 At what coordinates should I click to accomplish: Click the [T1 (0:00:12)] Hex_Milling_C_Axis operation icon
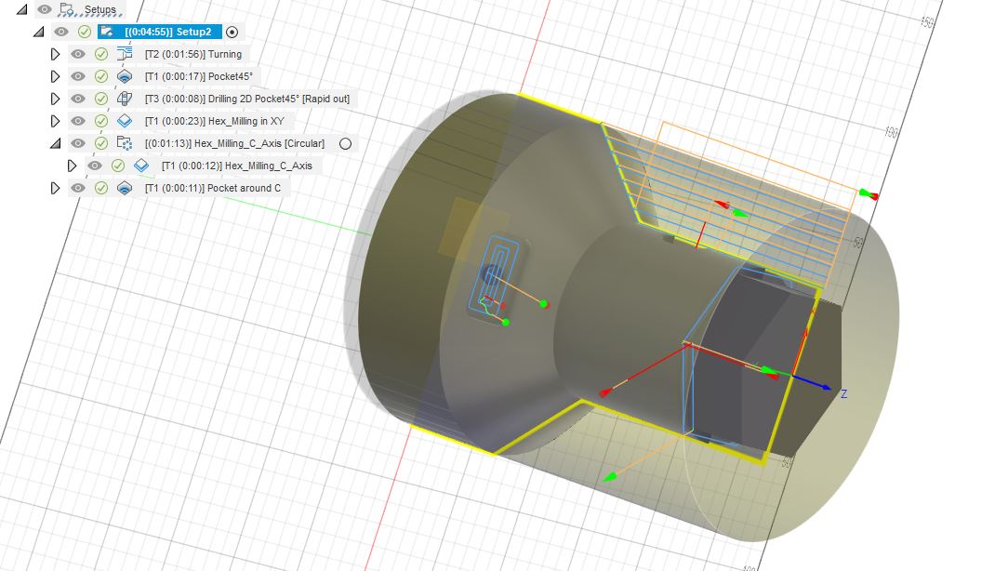click(141, 166)
